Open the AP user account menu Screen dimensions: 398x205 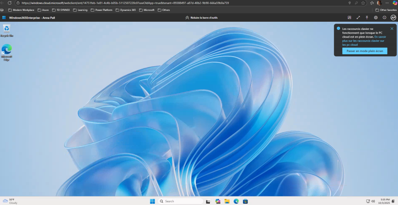[393, 17]
